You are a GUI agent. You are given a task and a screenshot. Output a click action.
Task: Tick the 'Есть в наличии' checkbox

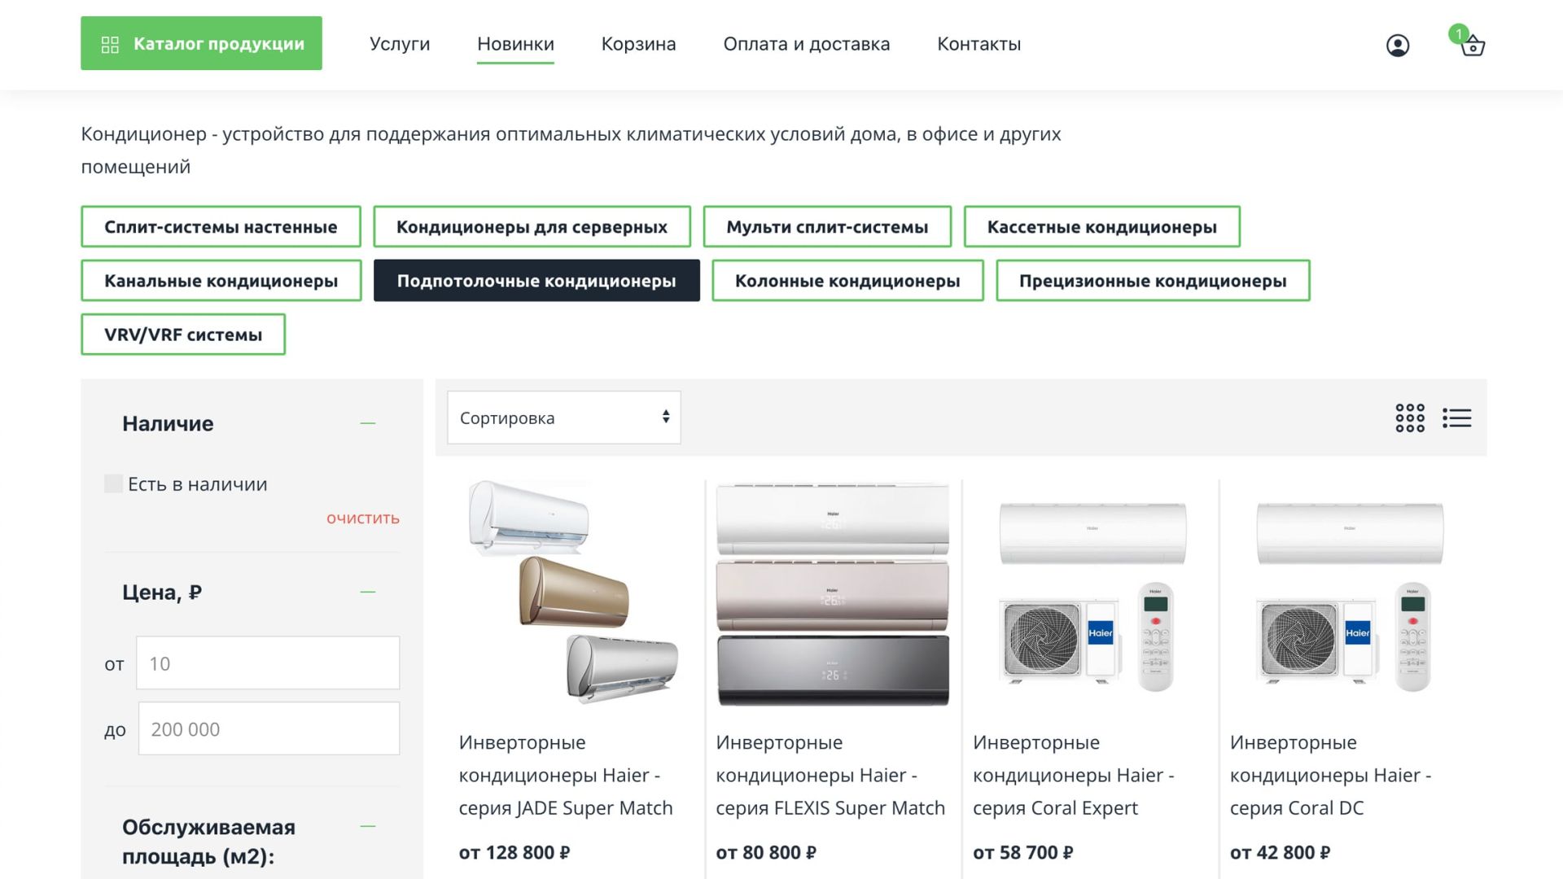(x=114, y=483)
